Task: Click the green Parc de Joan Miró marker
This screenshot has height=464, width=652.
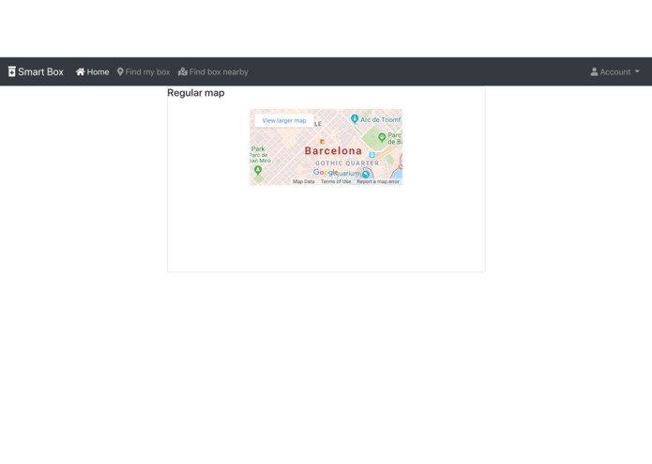Action: pos(258,170)
